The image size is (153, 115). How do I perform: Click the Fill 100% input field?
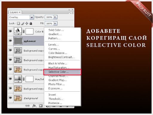click(49, 23)
